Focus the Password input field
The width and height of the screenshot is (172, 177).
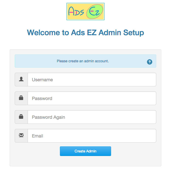[92, 98]
